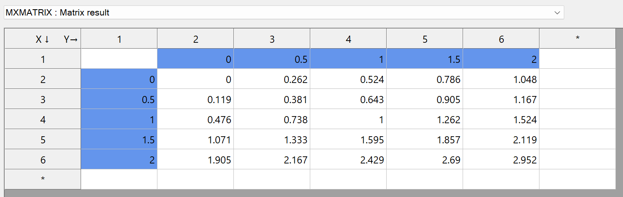Select the cell with value 0.905
This screenshot has height=197, width=623.
[x=425, y=99]
